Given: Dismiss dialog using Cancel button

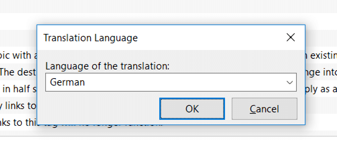Looking at the screenshot, I should tap(264, 109).
